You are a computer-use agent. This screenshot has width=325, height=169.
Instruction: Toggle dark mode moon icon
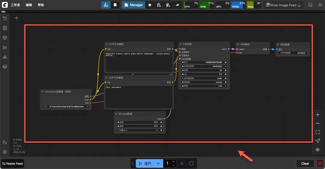tap(5, 142)
